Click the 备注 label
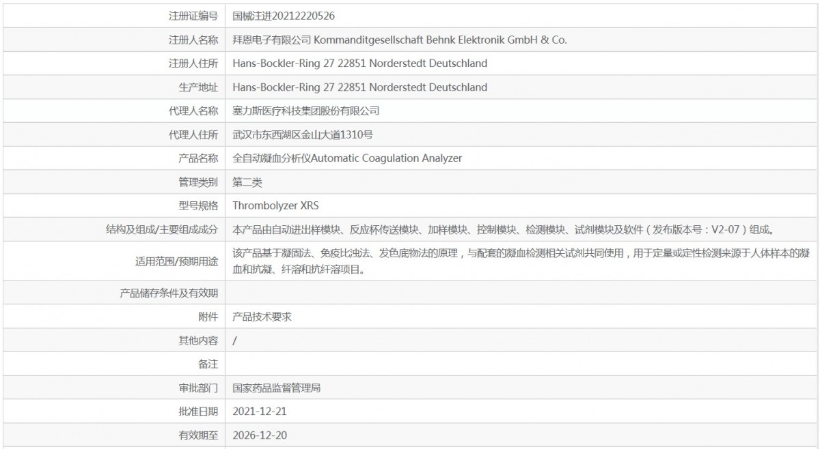 [x=208, y=364]
